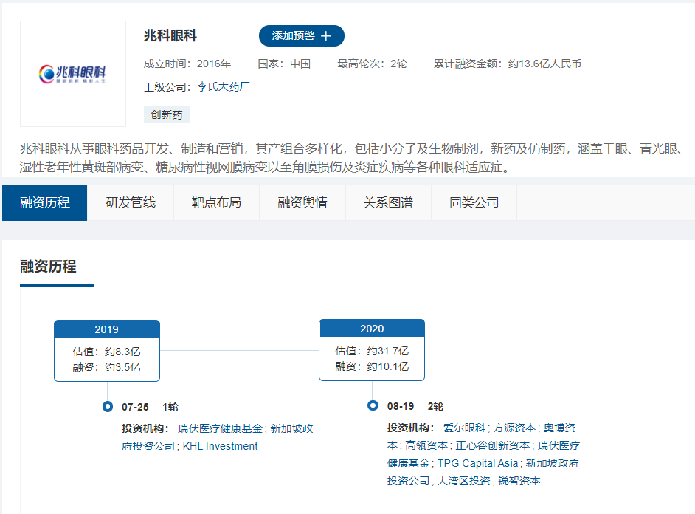Select the 融资历程 tab
This screenshot has height=514, width=695.
[x=44, y=202]
